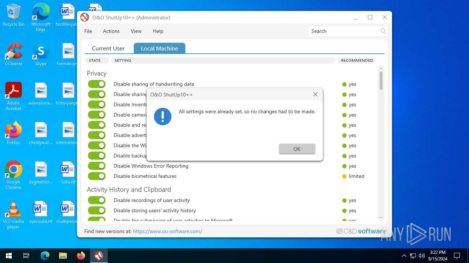
Task: Open Microsoft Edge desktop shortcut
Action: pyautogui.click(x=41, y=18)
